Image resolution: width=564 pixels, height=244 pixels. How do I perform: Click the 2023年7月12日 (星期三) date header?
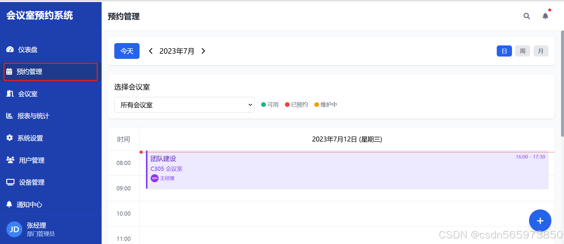[x=347, y=139]
